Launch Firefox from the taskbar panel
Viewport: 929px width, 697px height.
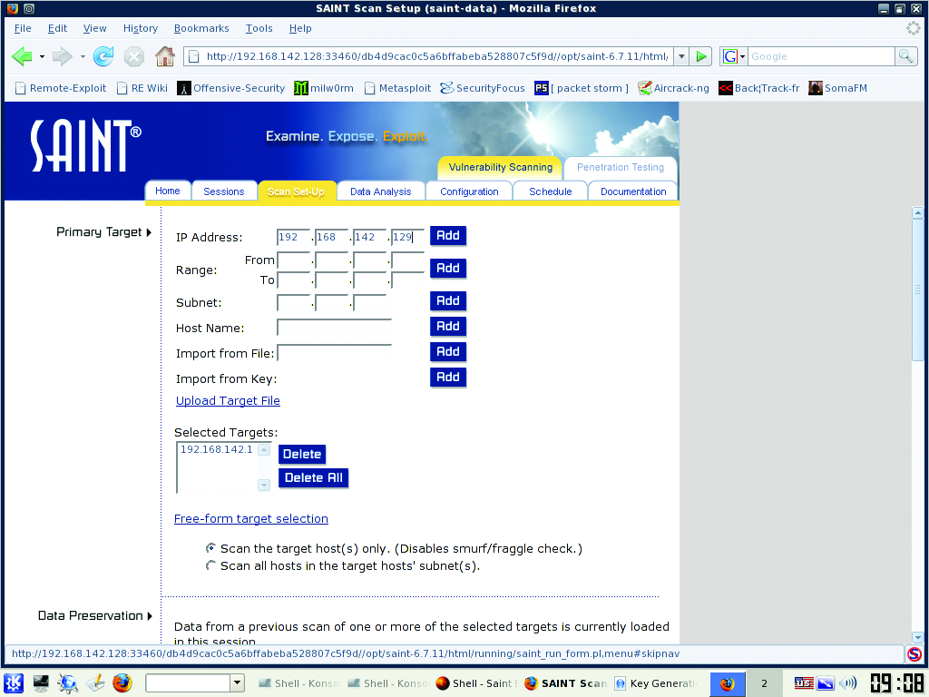pyautogui.click(x=122, y=682)
